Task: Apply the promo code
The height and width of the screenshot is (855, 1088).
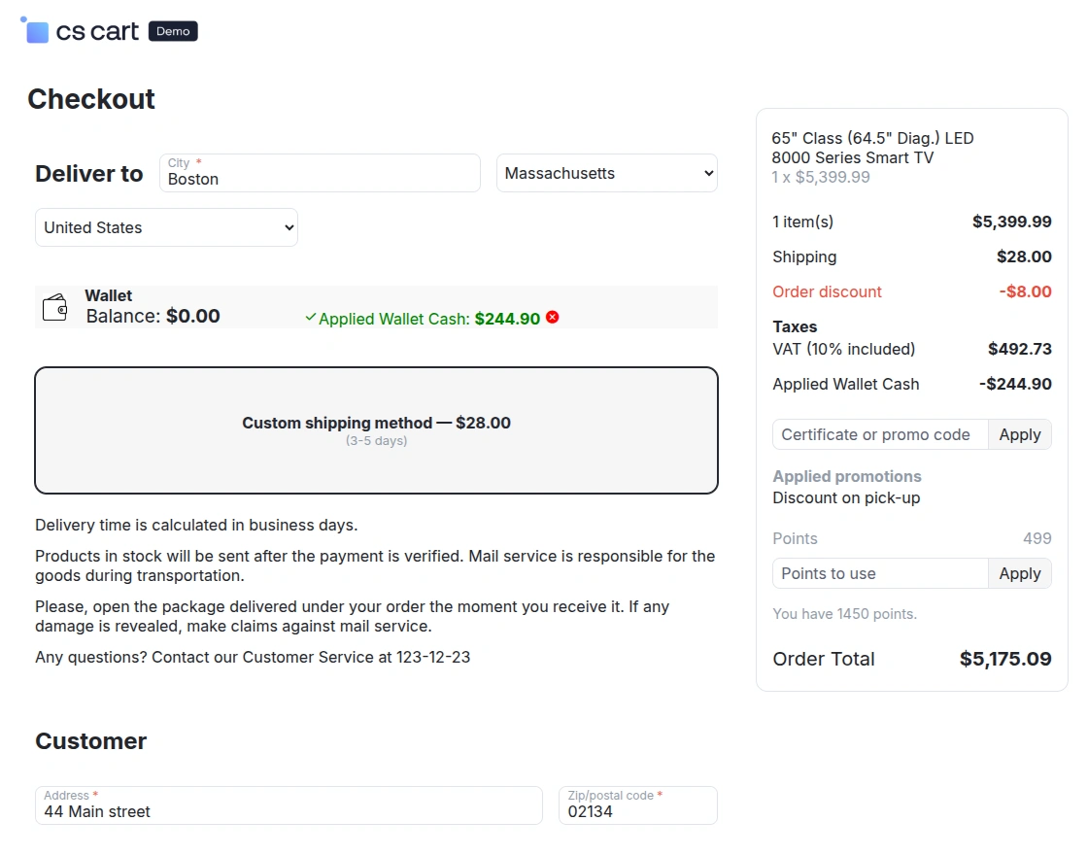Action: click(x=1019, y=434)
